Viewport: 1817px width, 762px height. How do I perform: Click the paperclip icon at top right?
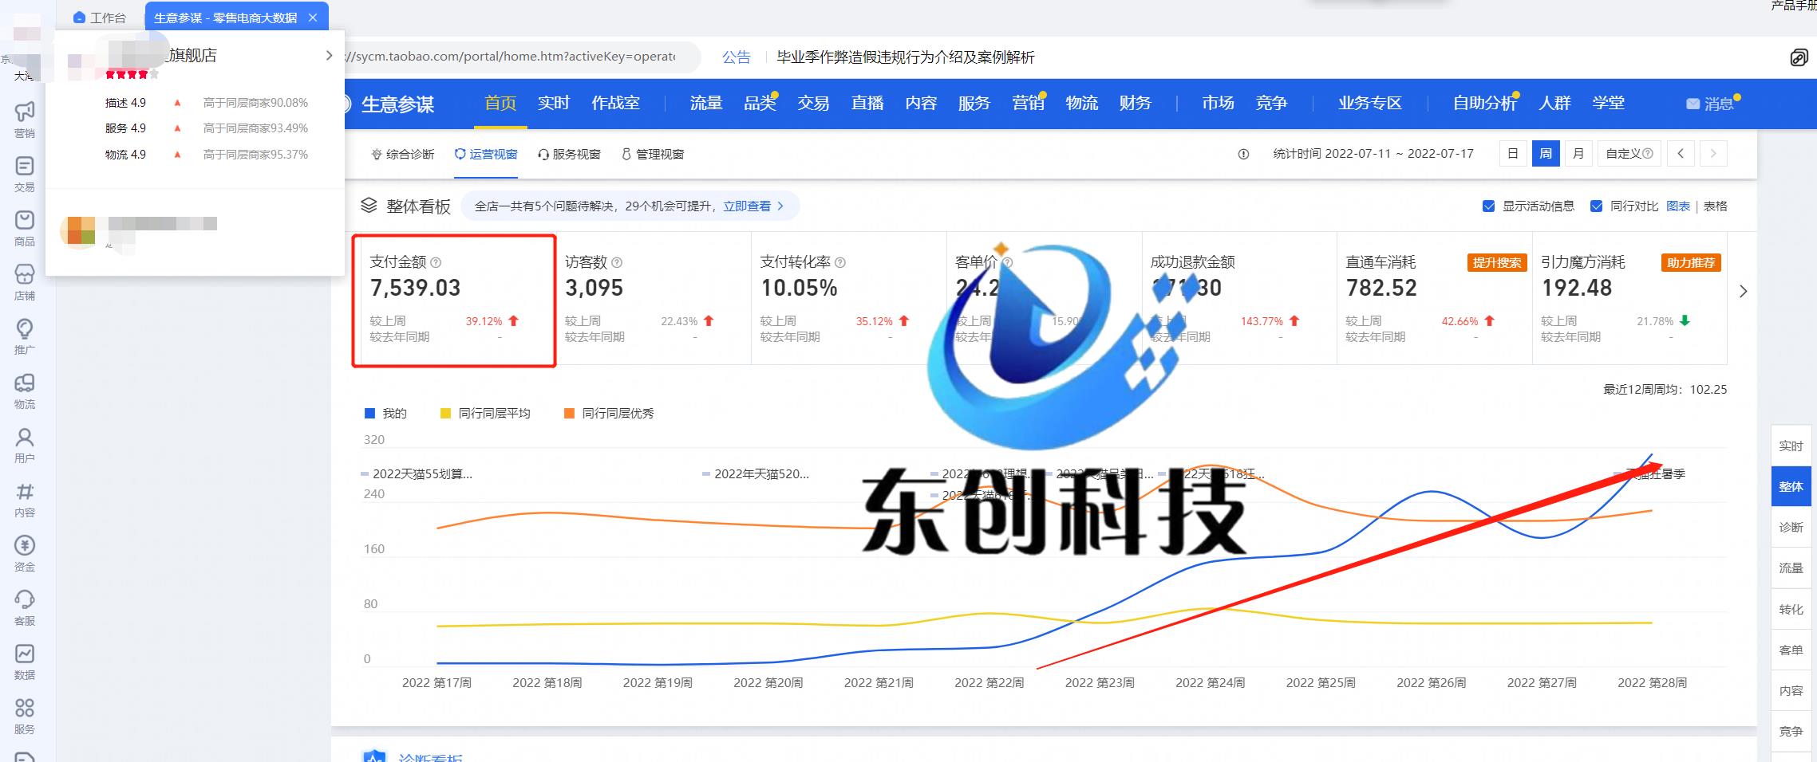tap(1799, 57)
